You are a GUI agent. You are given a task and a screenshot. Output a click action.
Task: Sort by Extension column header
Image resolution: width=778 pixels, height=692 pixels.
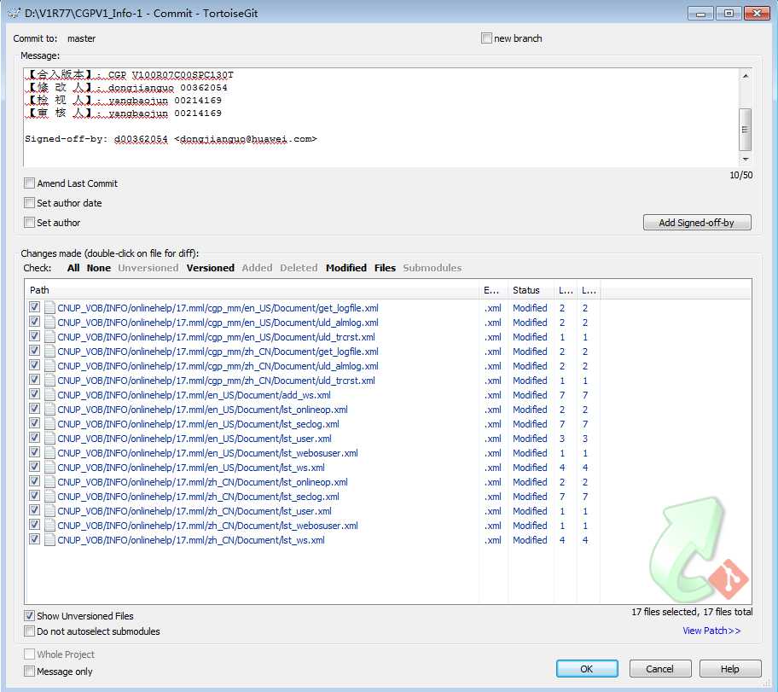coord(494,290)
